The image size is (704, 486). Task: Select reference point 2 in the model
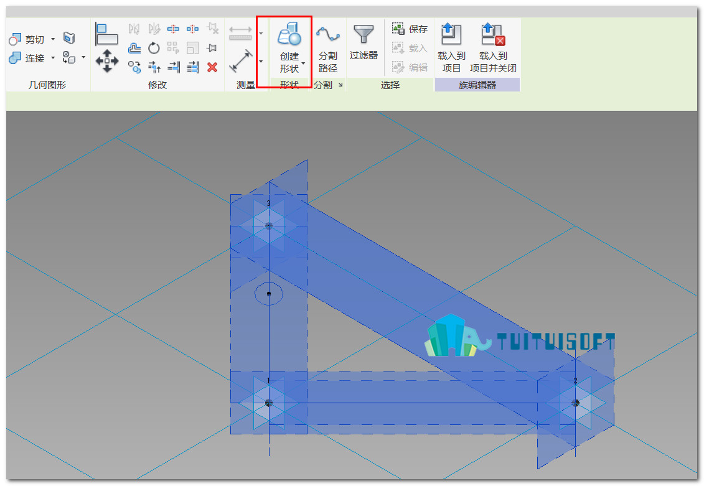[x=575, y=403]
